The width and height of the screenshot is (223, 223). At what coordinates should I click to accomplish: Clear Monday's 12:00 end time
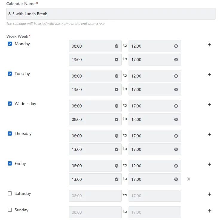176,46
